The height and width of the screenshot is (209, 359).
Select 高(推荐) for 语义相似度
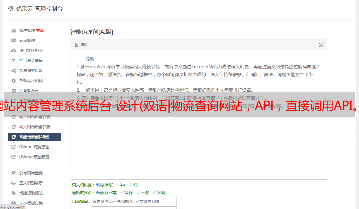click(97, 185)
